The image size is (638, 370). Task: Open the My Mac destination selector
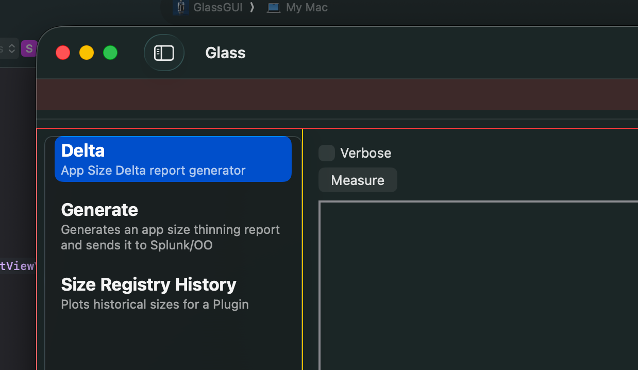click(307, 7)
